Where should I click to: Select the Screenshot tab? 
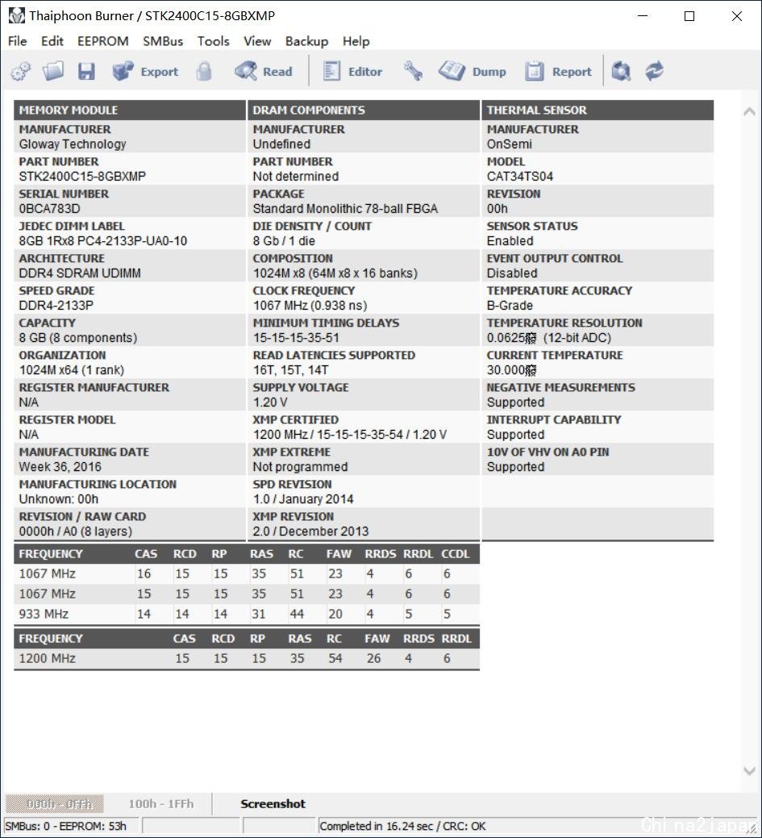click(273, 804)
